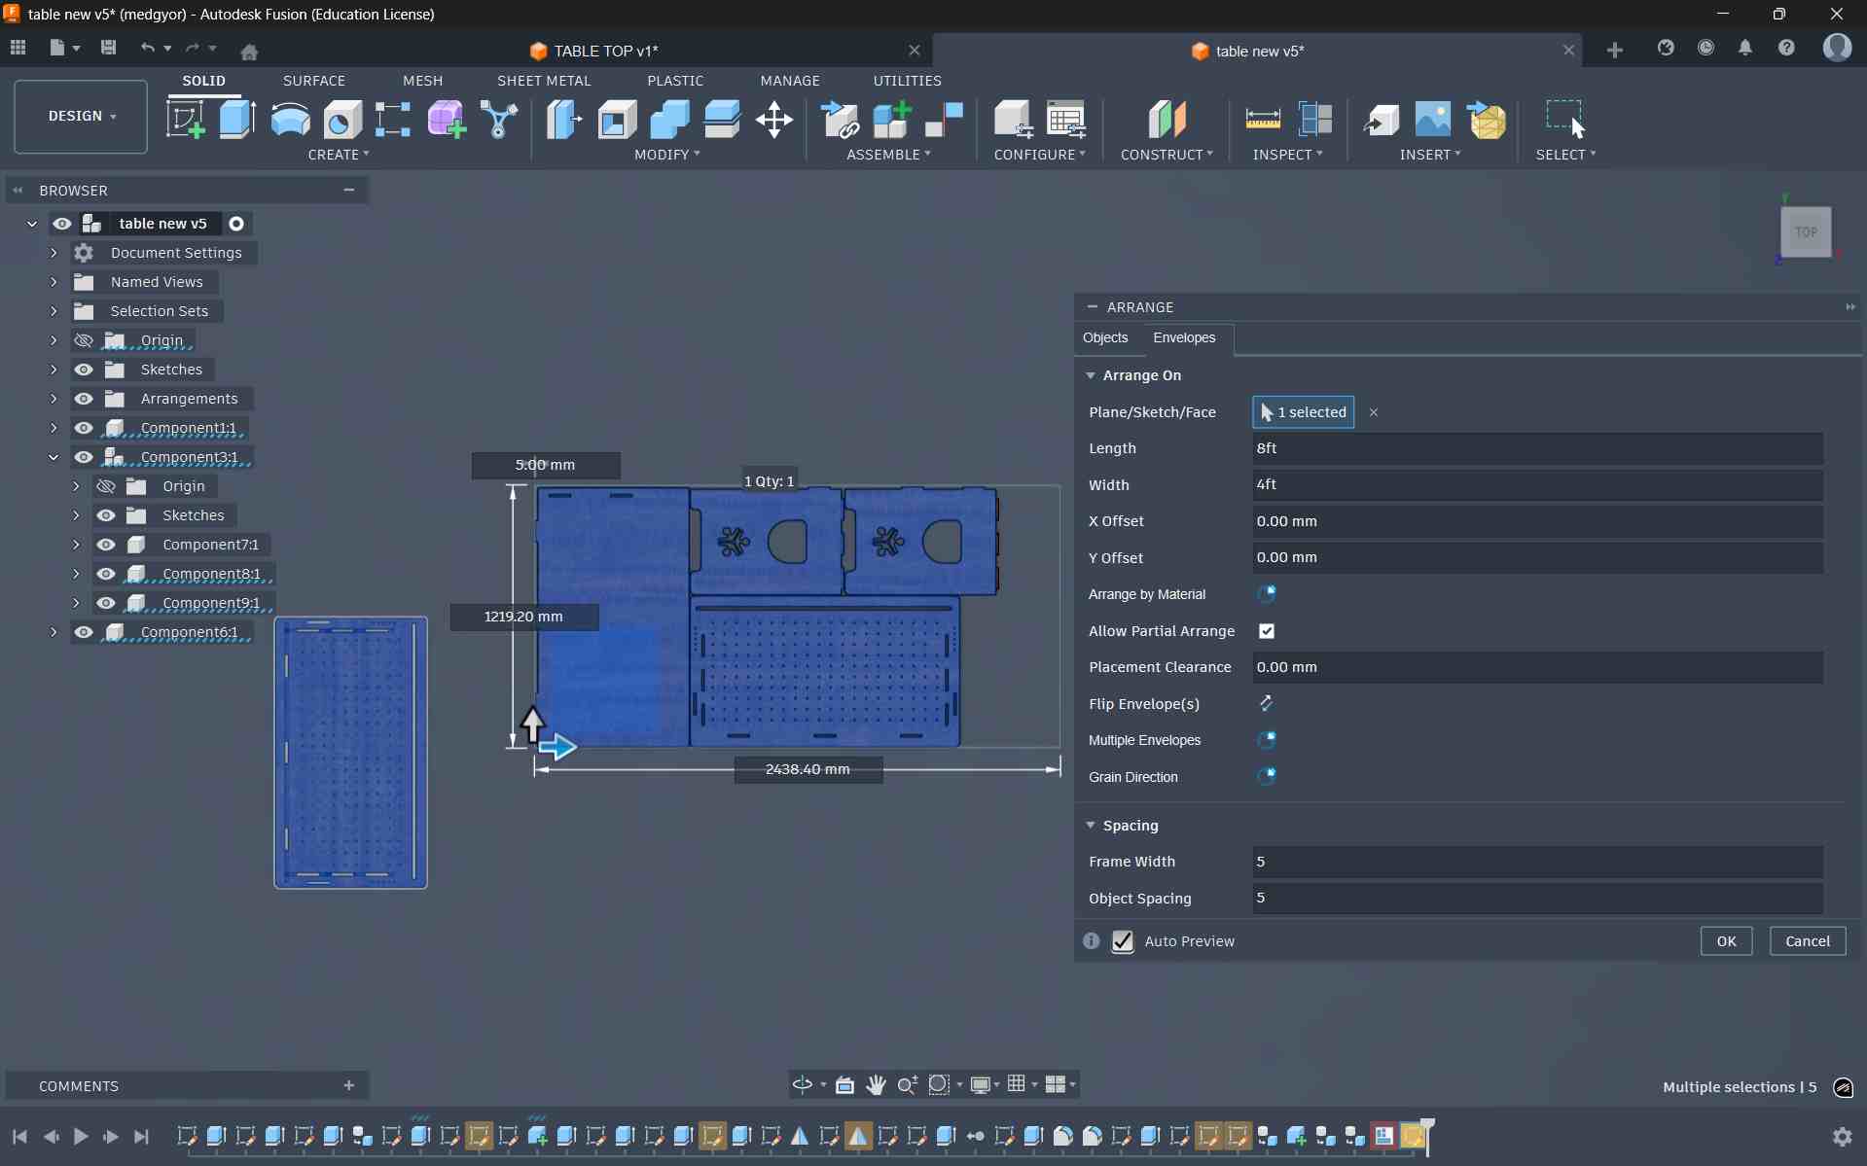Click the Placement Clearance input field
Viewport: 1867px width, 1166px height.
click(1536, 667)
